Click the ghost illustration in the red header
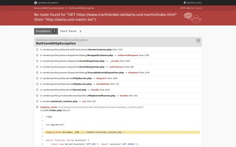Screen dimensions: 236x147 [193, 18]
